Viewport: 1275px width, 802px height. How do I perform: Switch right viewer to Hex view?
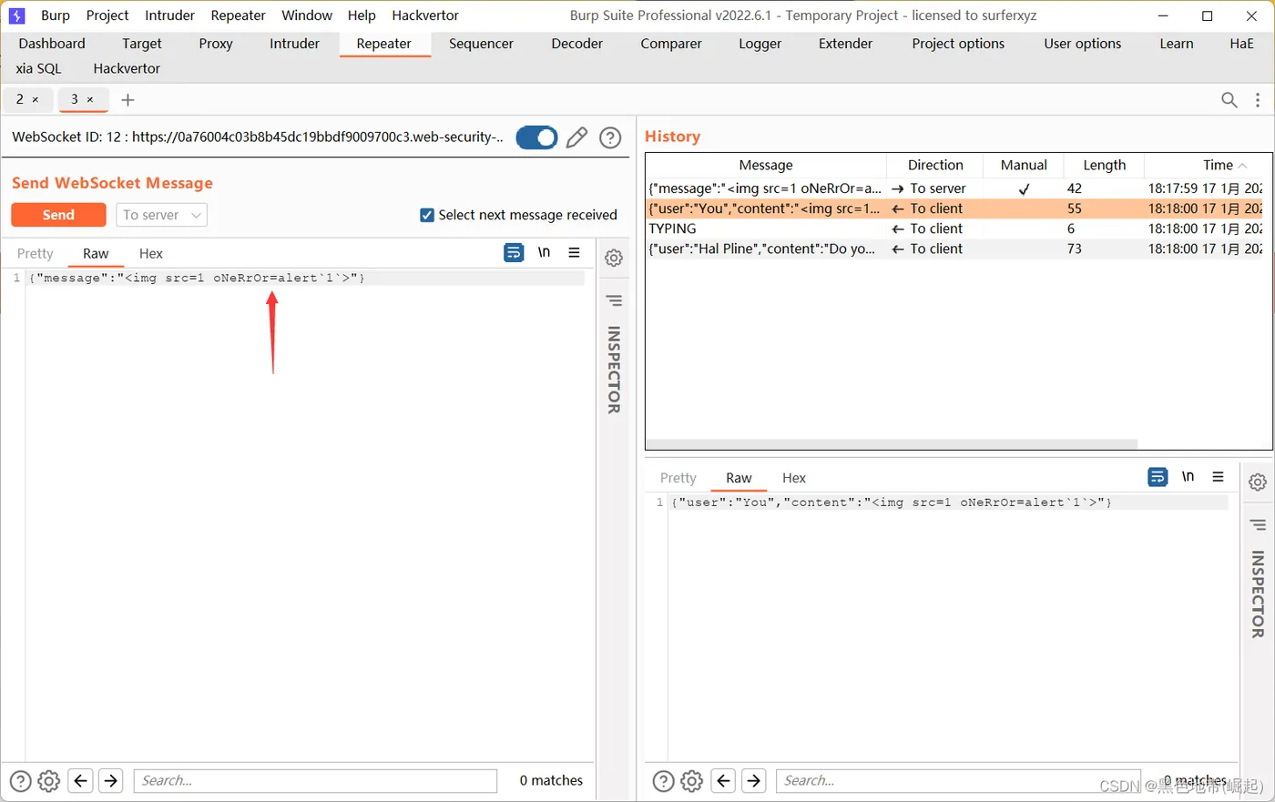(x=794, y=478)
